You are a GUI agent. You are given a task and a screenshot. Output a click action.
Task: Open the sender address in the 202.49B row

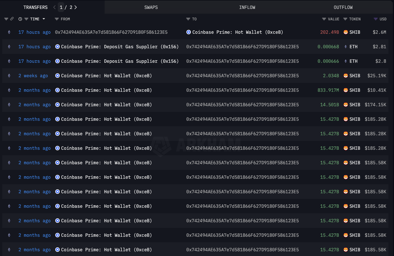coord(111,32)
